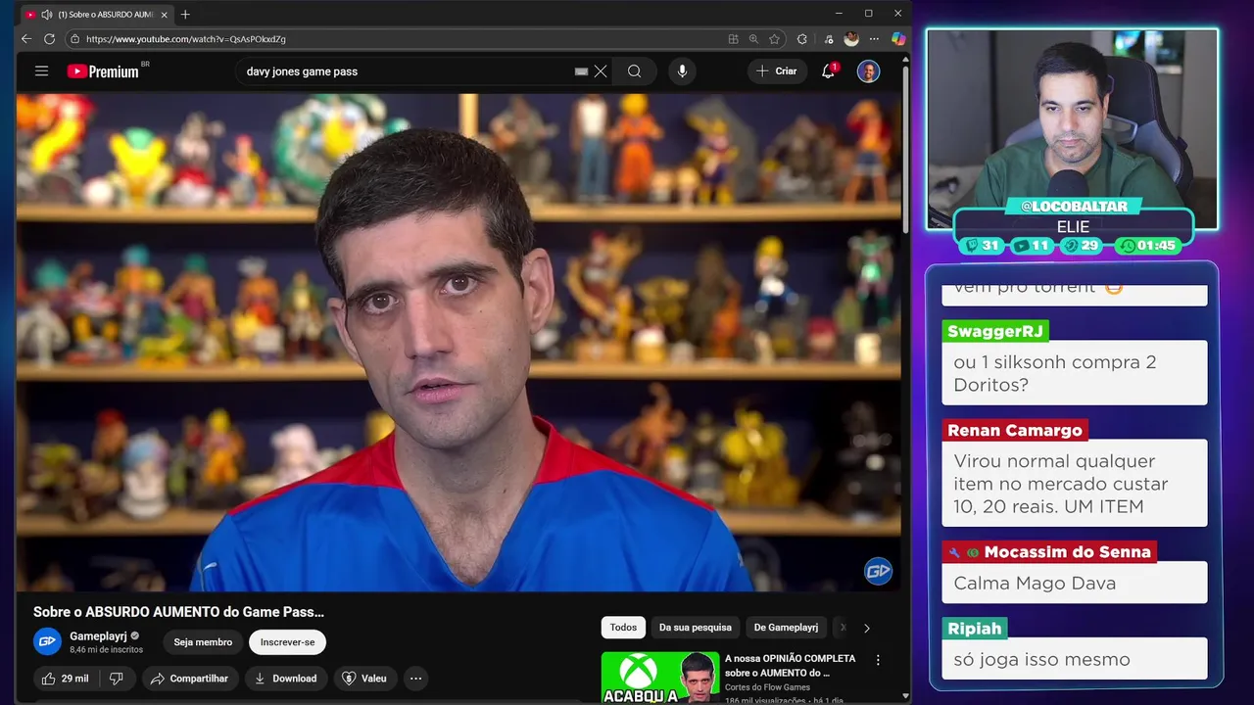Clear the search query with the X

[601, 71]
